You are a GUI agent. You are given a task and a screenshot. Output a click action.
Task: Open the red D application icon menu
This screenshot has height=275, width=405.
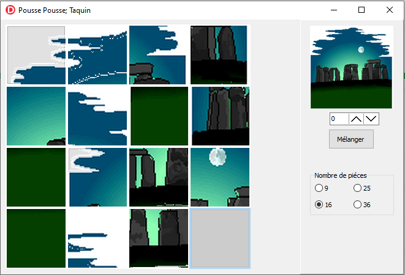pyautogui.click(x=10, y=10)
